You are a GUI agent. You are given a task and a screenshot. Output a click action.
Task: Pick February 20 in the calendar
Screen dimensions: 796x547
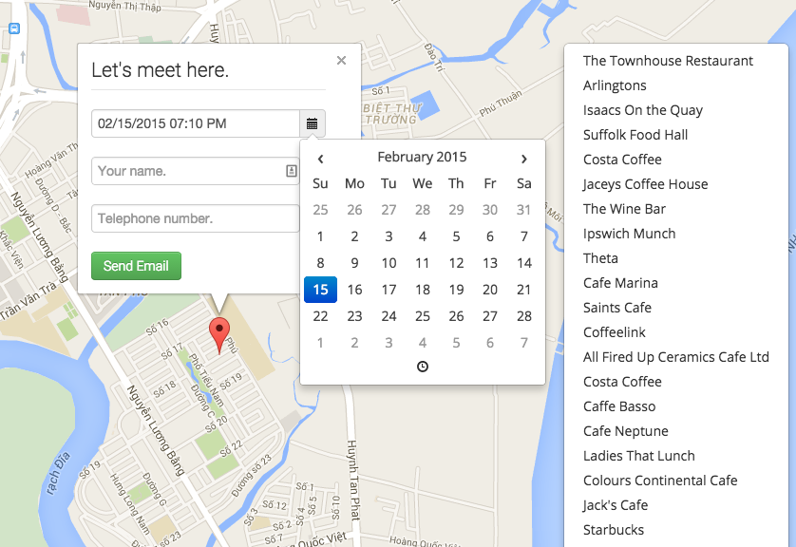click(x=490, y=291)
